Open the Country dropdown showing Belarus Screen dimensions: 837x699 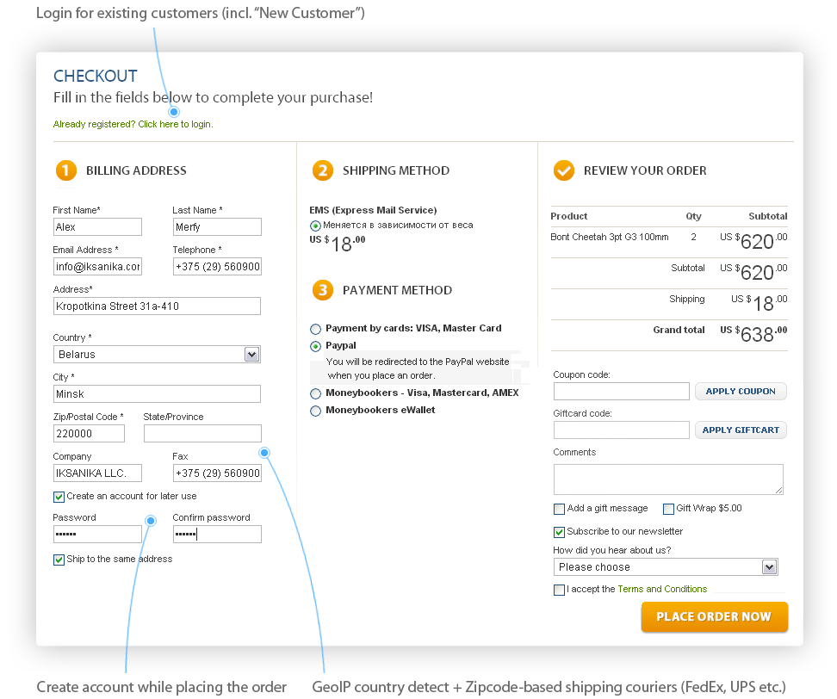tap(157, 355)
